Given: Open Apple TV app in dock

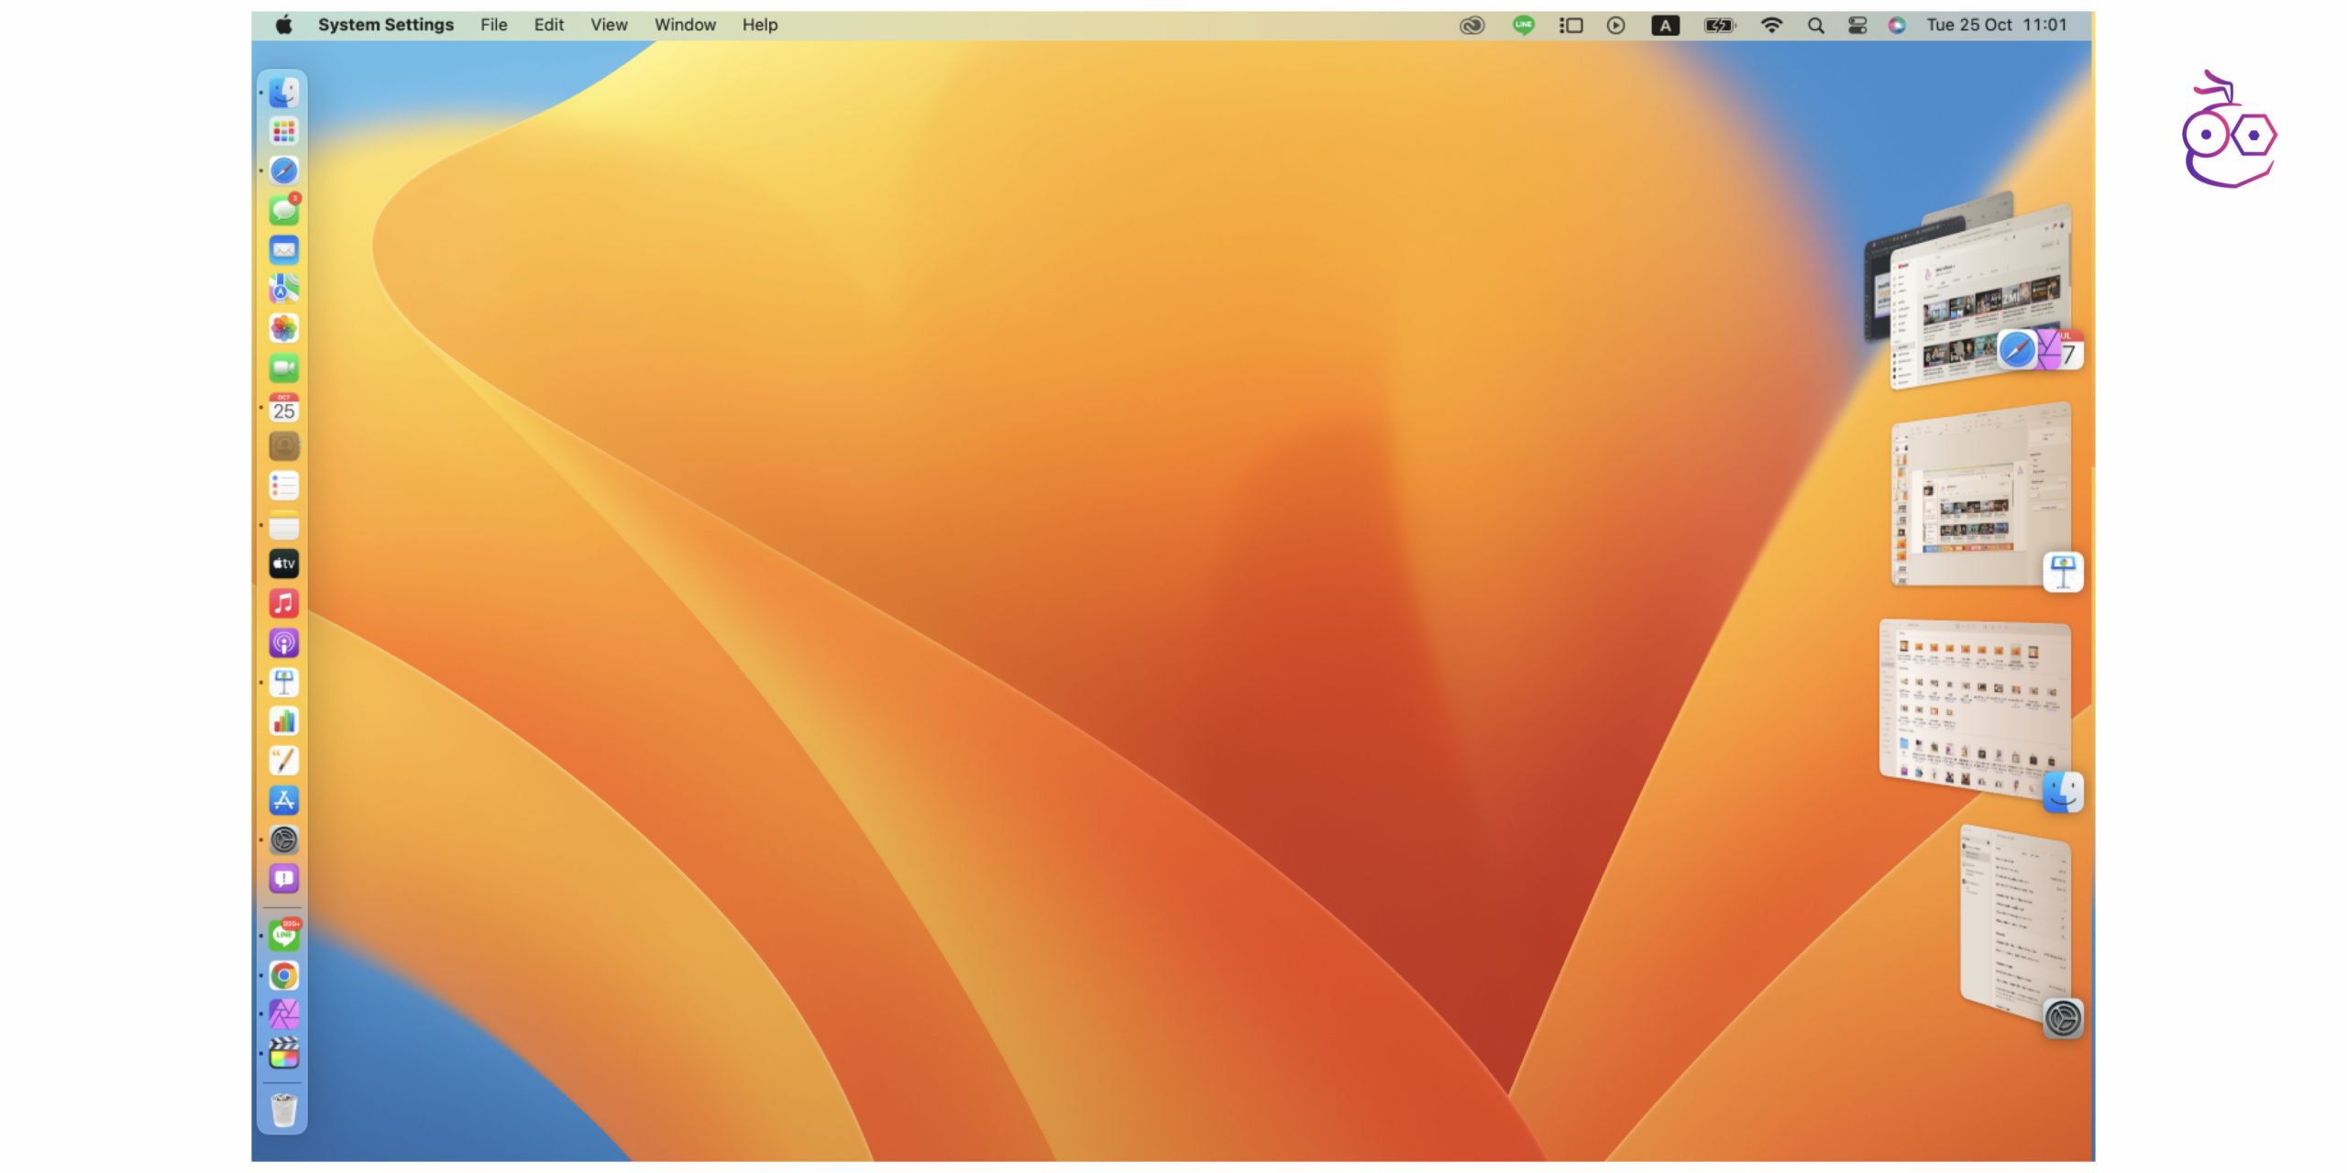Looking at the screenshot, I should 283,564.
